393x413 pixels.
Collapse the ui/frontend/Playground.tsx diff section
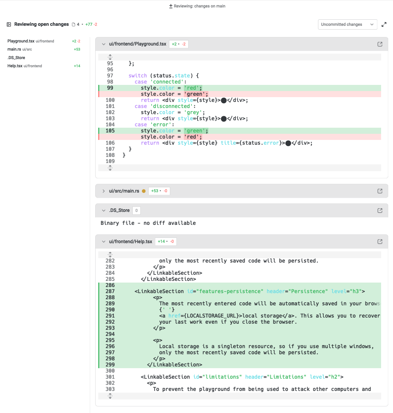point(104,44)
